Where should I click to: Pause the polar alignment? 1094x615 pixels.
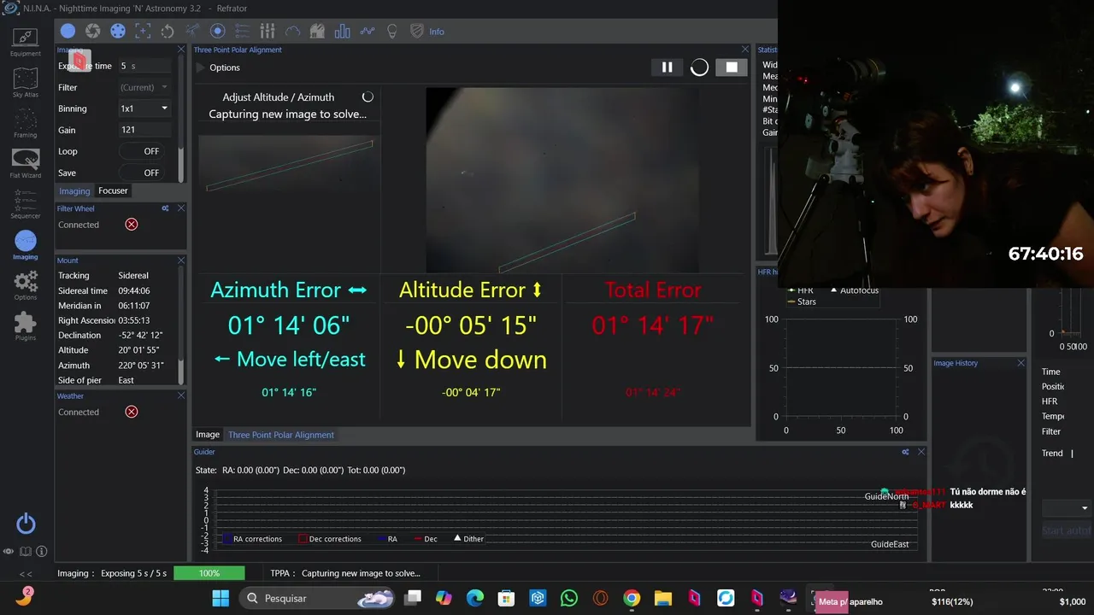pos(667,67)
